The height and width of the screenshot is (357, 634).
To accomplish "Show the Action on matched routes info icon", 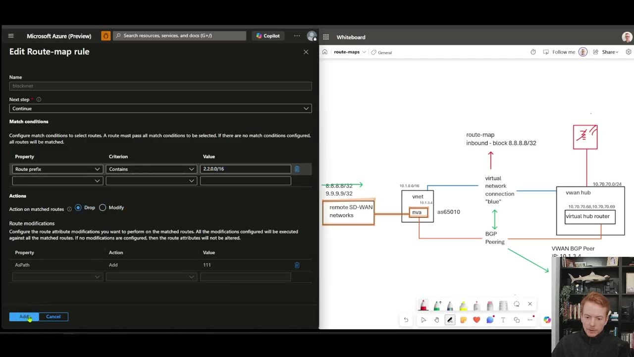I will click(x=69, y=209).
